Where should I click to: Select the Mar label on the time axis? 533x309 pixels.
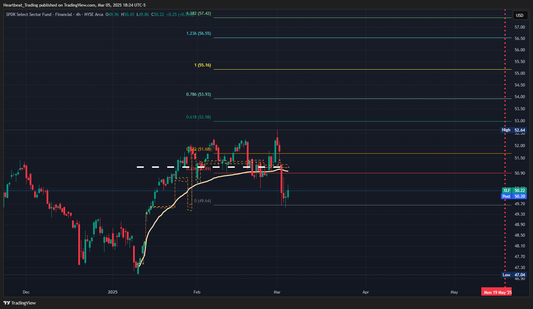pos(277,292)
